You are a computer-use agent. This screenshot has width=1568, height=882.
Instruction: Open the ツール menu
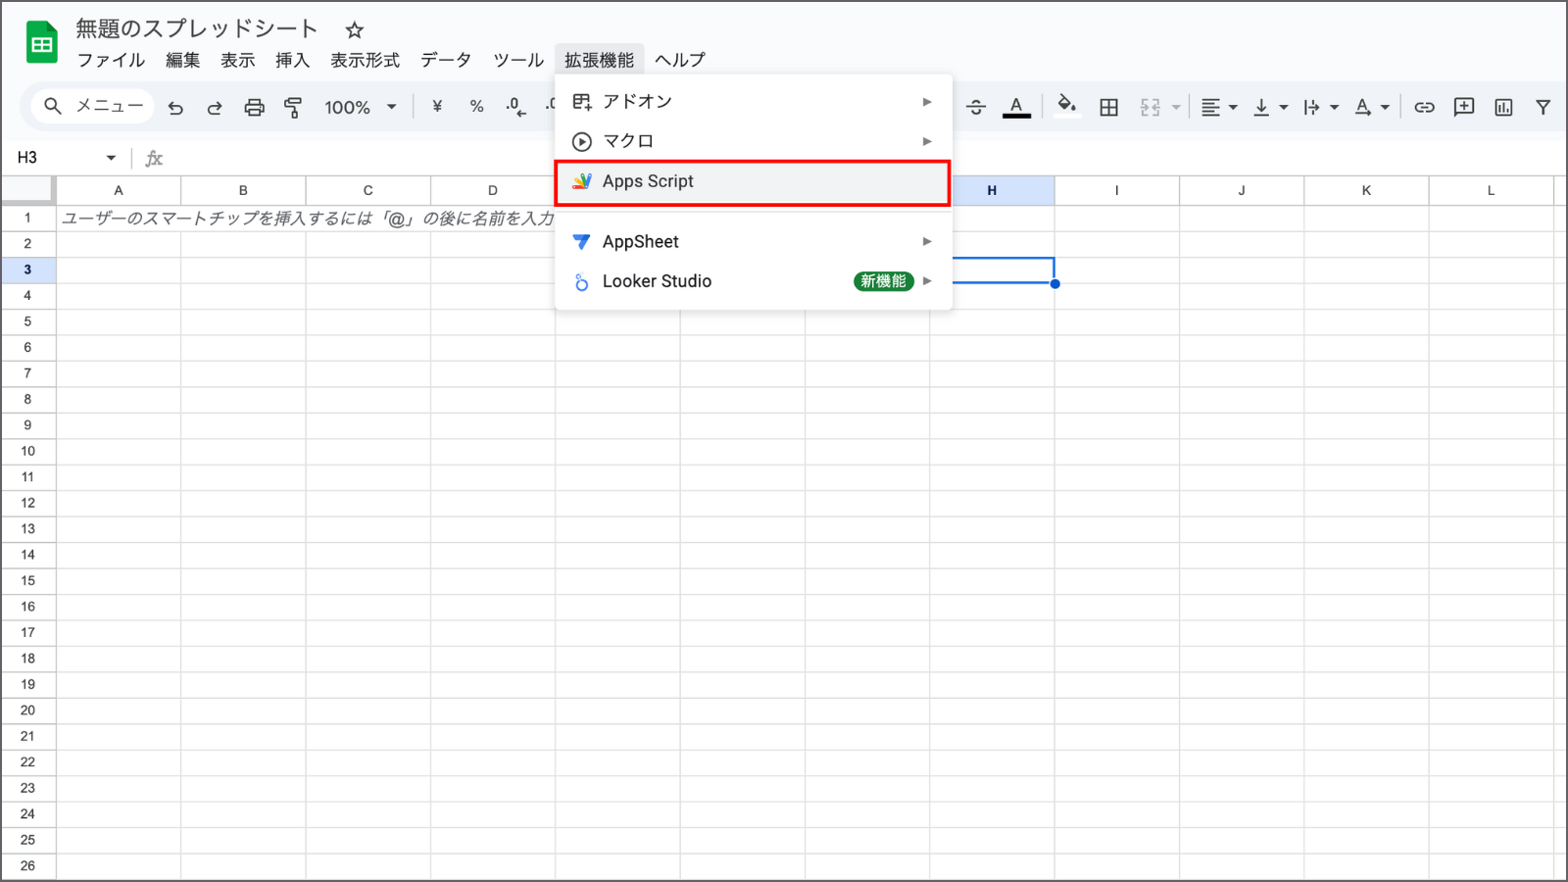518,60
